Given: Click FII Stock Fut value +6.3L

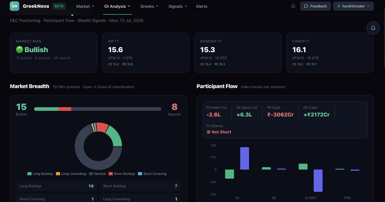Looking at the screenshot, I should (x=244, y=115).
